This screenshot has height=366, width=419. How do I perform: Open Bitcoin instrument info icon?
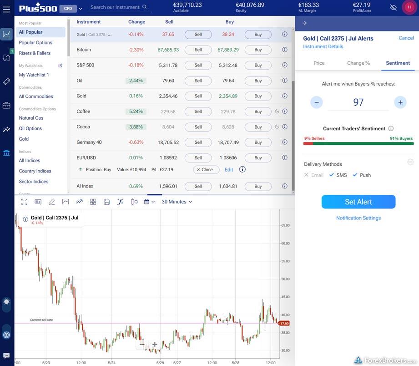(x=285, y=50)
